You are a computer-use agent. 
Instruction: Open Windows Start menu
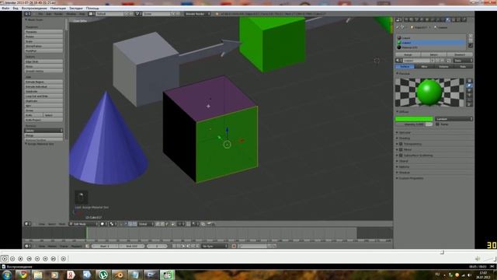(6, 275)
